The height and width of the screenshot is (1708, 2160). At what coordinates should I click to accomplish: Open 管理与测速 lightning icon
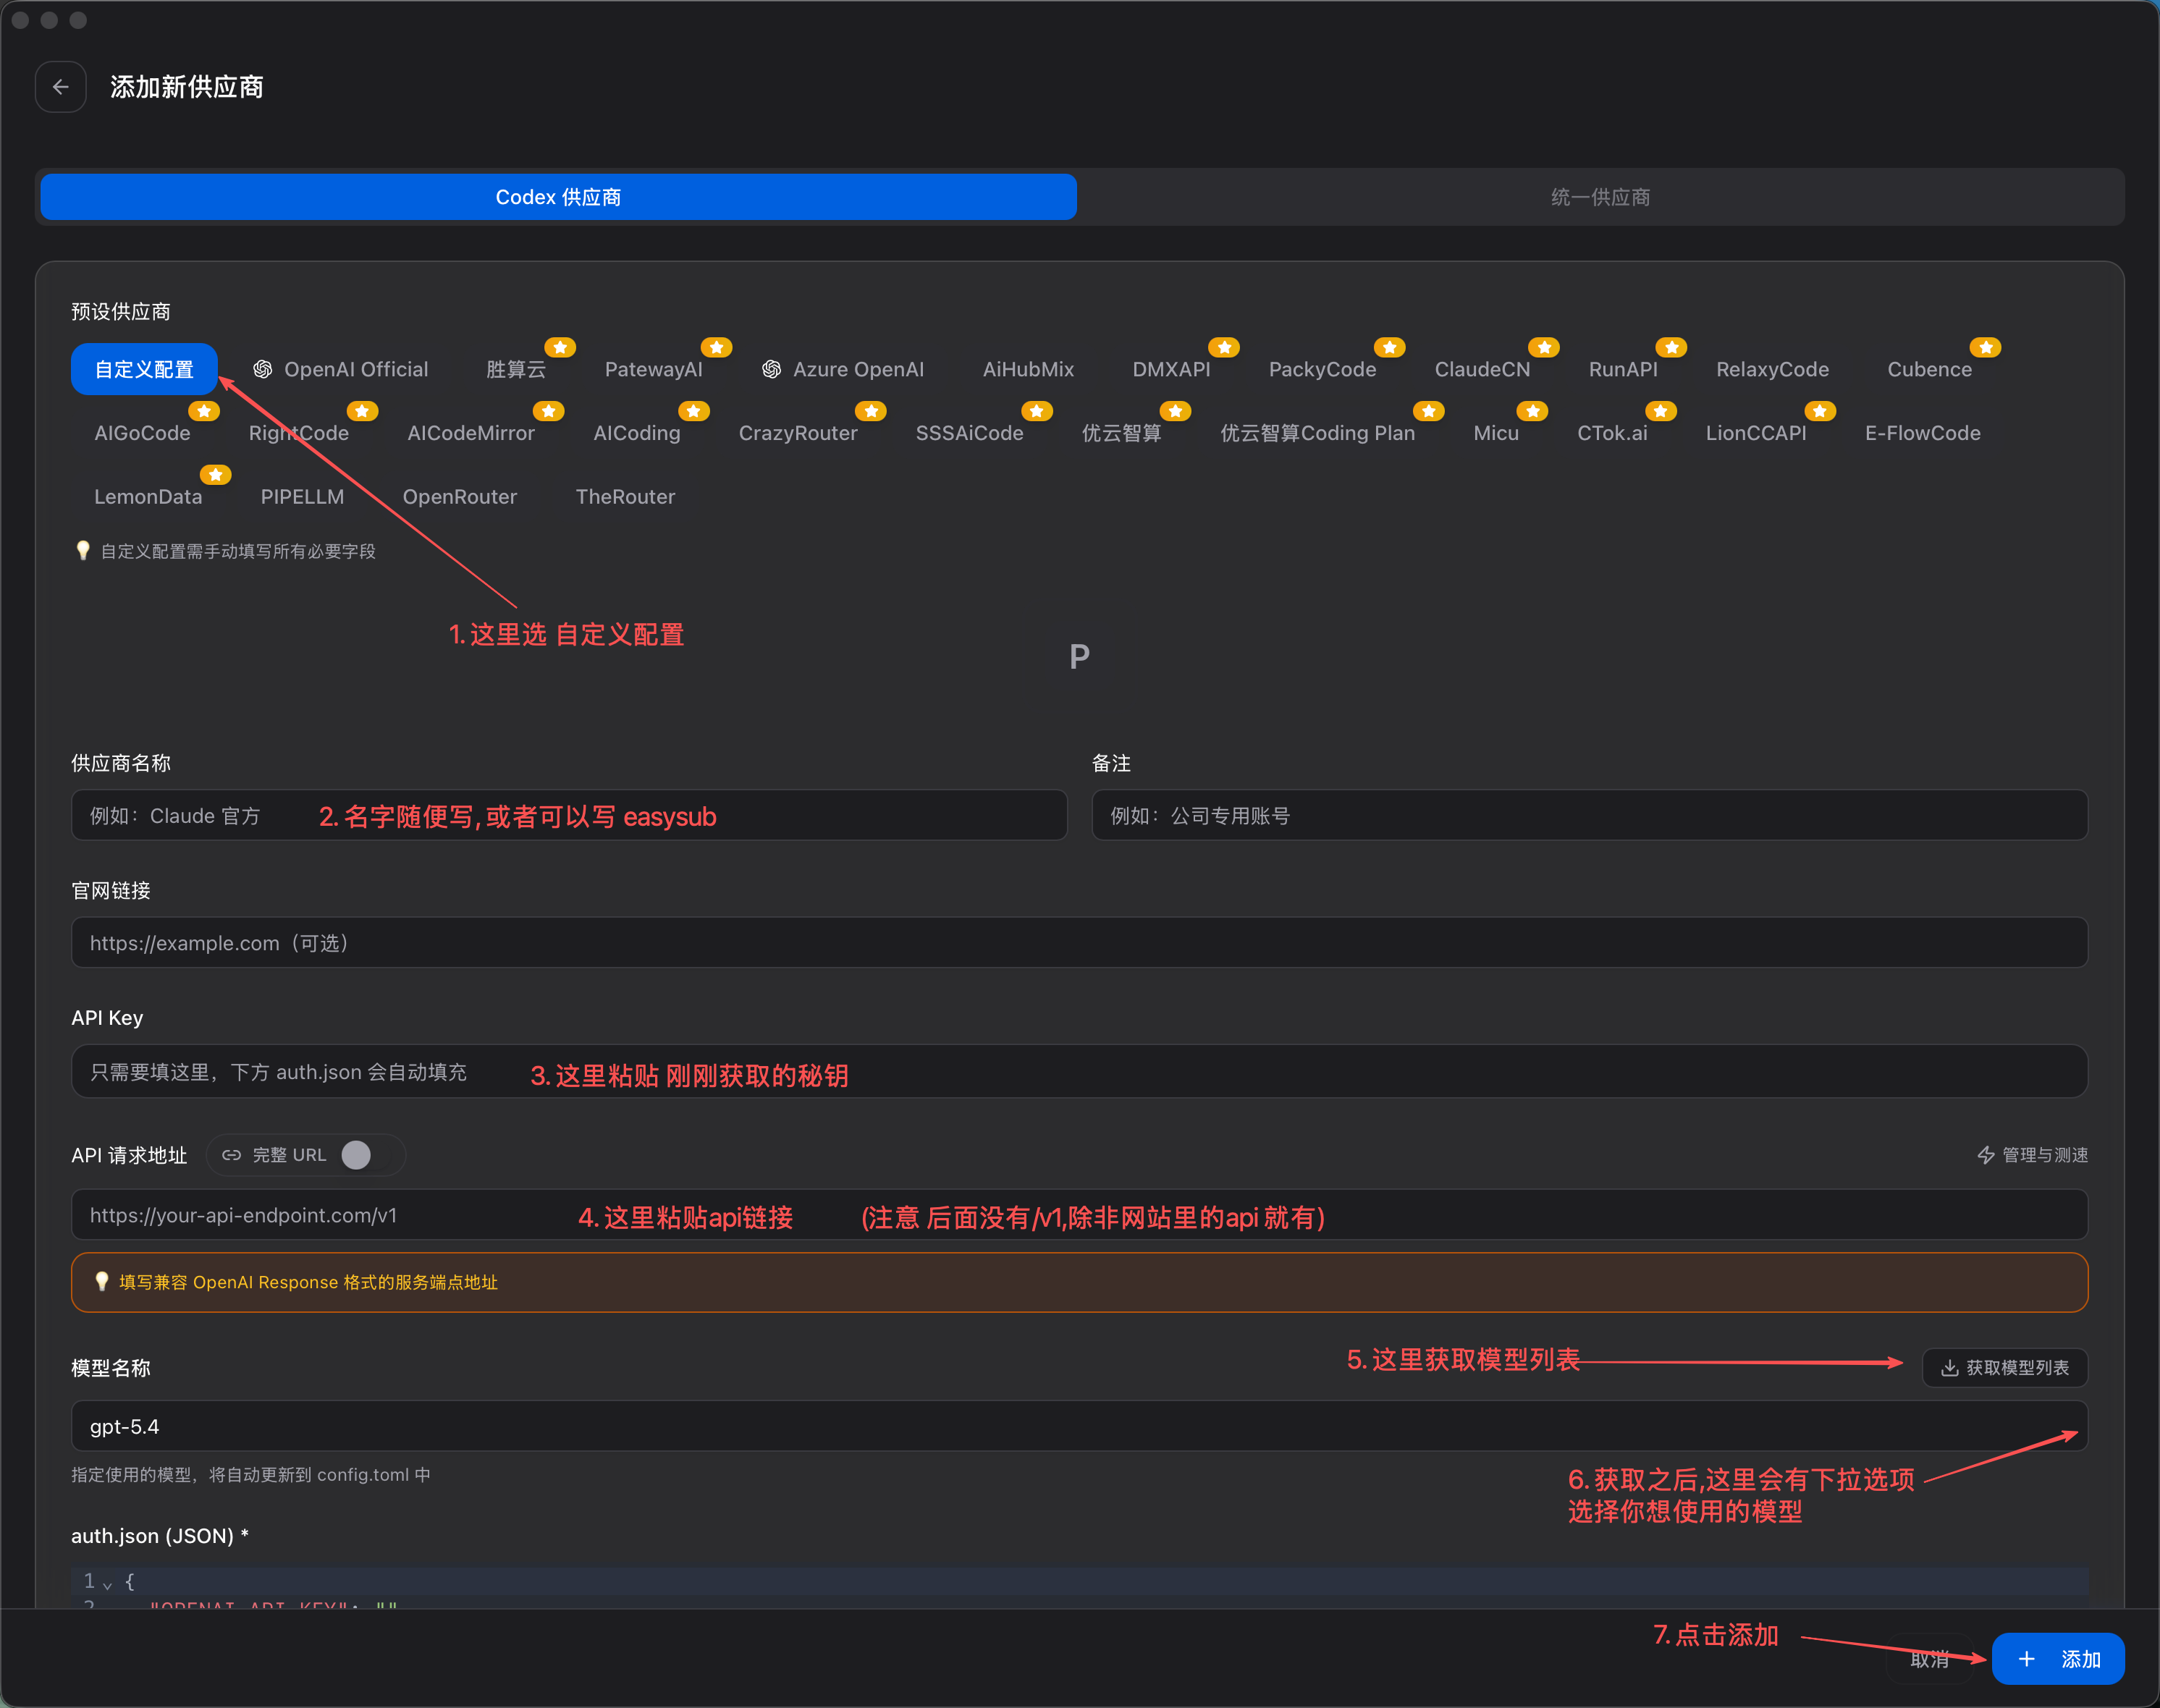1985,1155
